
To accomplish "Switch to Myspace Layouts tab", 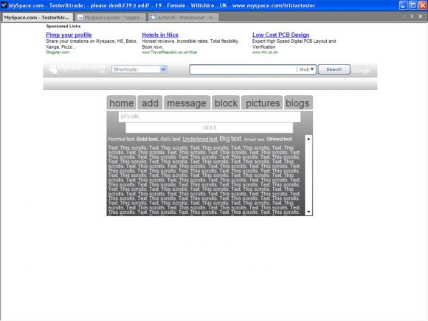I will point(110,17).
